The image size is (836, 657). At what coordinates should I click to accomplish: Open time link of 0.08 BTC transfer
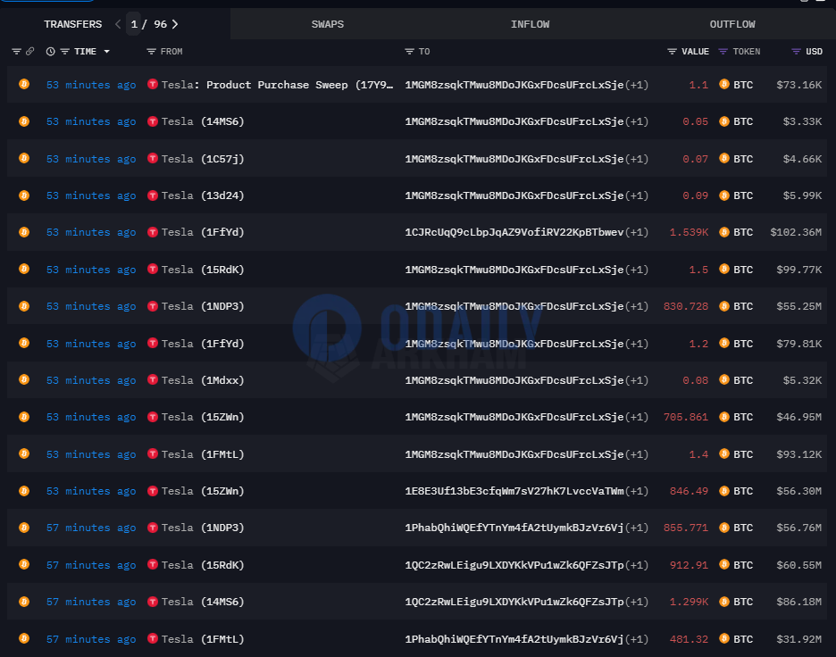[x=90, y=380]
